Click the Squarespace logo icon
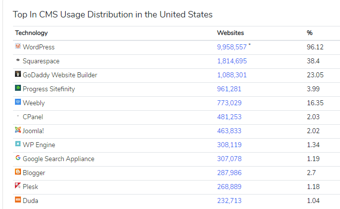340x209 pixels. coord(18,60)
